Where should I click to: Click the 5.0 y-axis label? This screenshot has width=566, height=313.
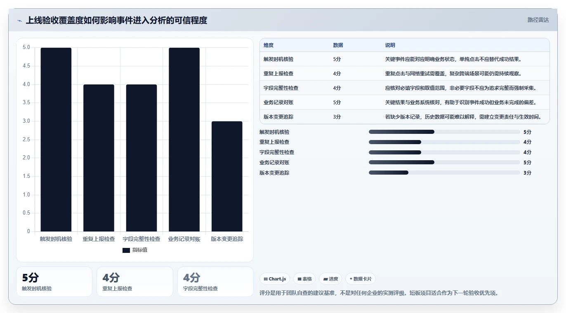click(x=26, y=47)
